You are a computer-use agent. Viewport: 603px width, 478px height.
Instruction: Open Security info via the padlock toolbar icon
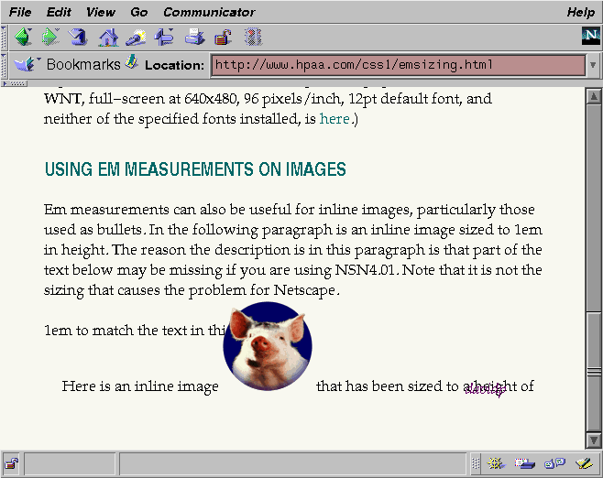click(x=223, y=38)
